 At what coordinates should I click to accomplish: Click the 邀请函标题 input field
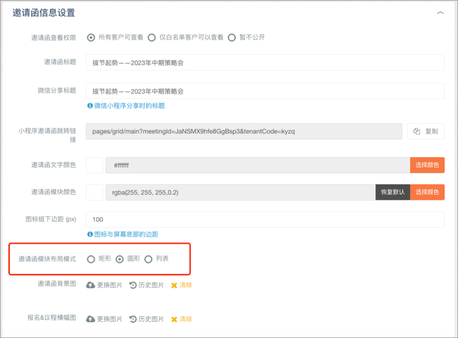tap(265, 63)
